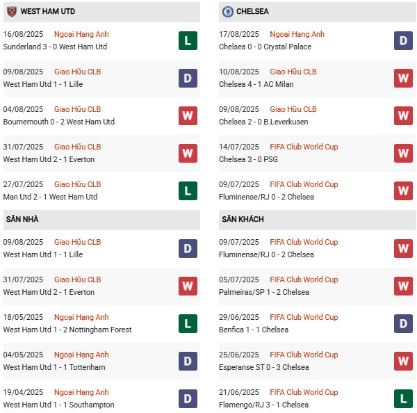This screenshot has height=413, width=417.
Task: Click the L badge for Man Utd 2-1 West Ham
Action: [x=188, y=191]
